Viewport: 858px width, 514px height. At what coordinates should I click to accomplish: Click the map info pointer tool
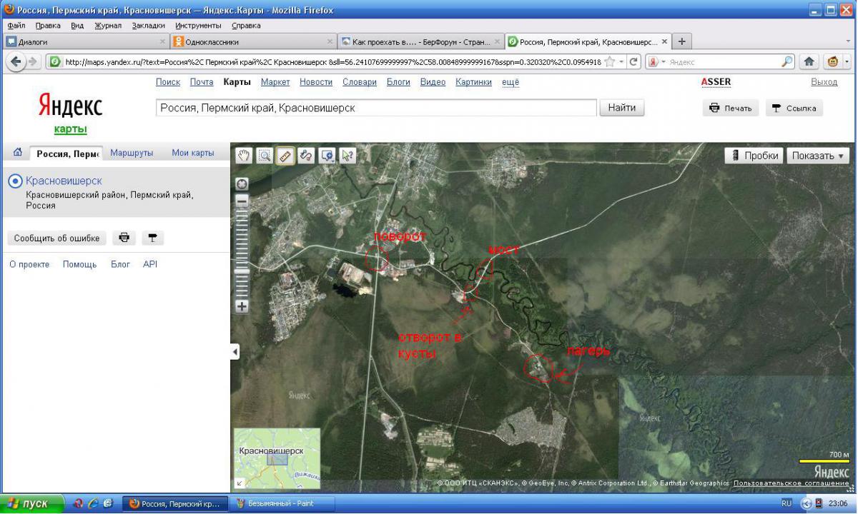tap(347, 156)
